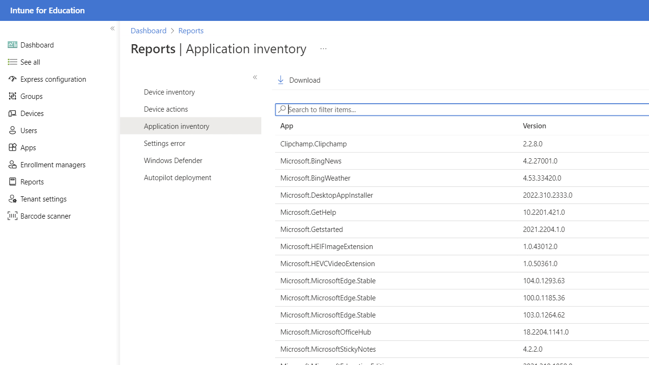Click the See all list icon
This screenshot has width=649, height=365.
(12, 62)
